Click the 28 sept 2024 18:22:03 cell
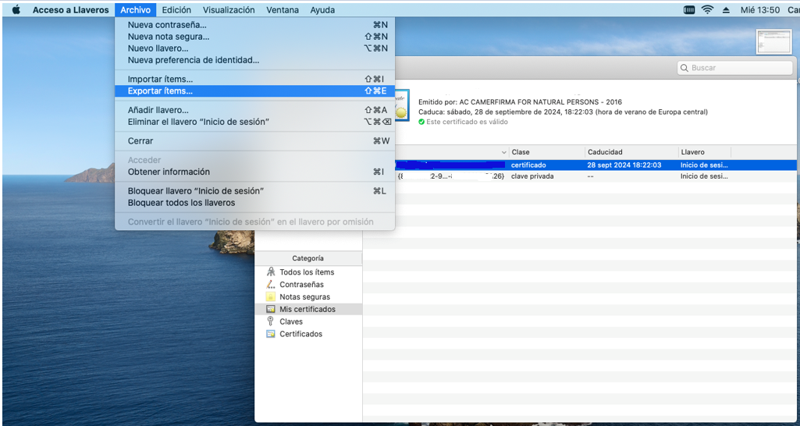This screenshot has height=426, width=800. pos(624,165)
